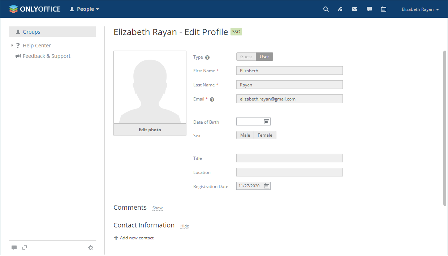
Task: Click the Edit photo button
Action: tap(150, 129)
